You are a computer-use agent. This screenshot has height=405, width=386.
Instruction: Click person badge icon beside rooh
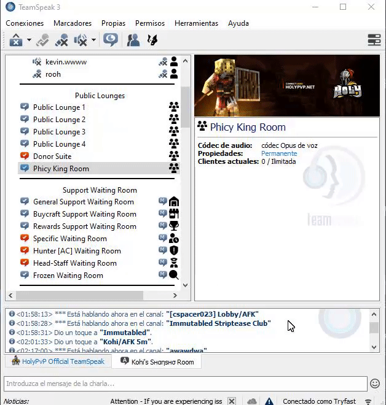174,74
